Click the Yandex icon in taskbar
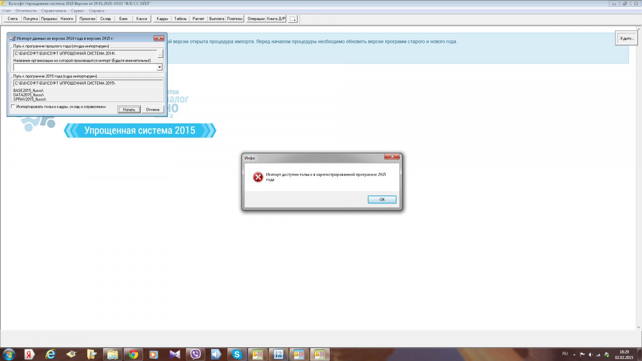This screenshot has height=361, width=642. click(x=29, y=354)
